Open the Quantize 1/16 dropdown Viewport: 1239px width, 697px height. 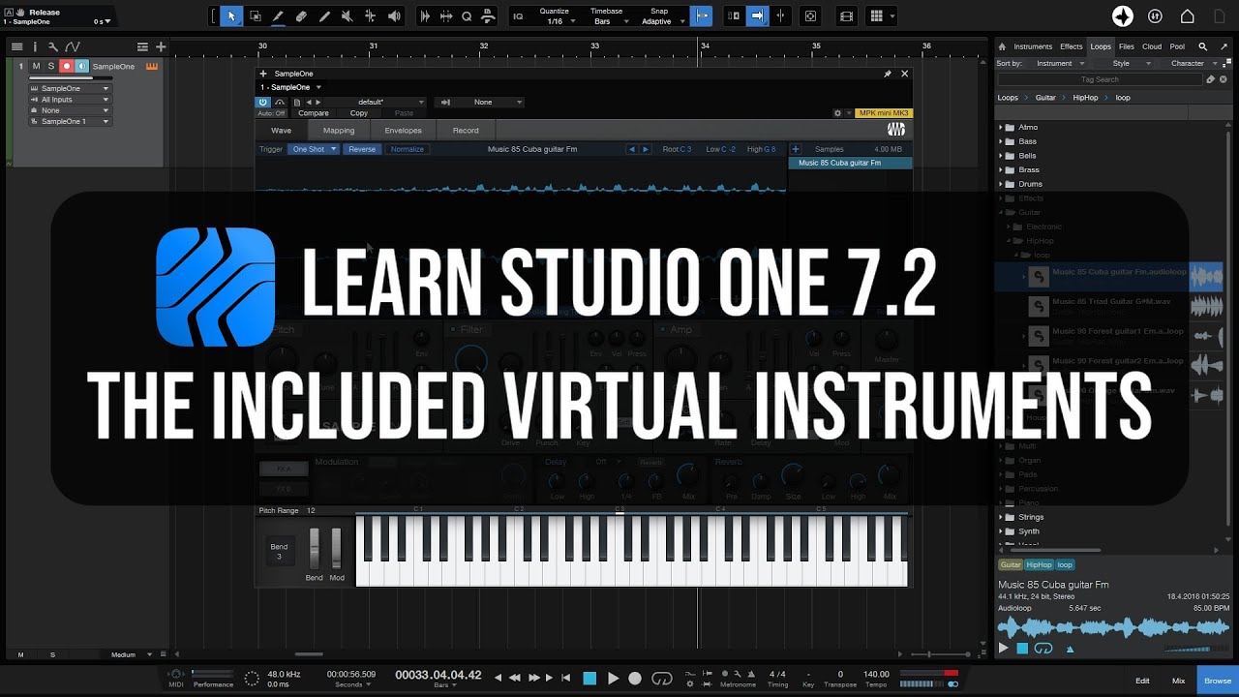(x=555, y=16)
